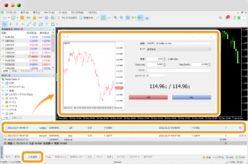Toggle the algorithmic trading button
Screen dimensions: 248x164
pos(67,18)
